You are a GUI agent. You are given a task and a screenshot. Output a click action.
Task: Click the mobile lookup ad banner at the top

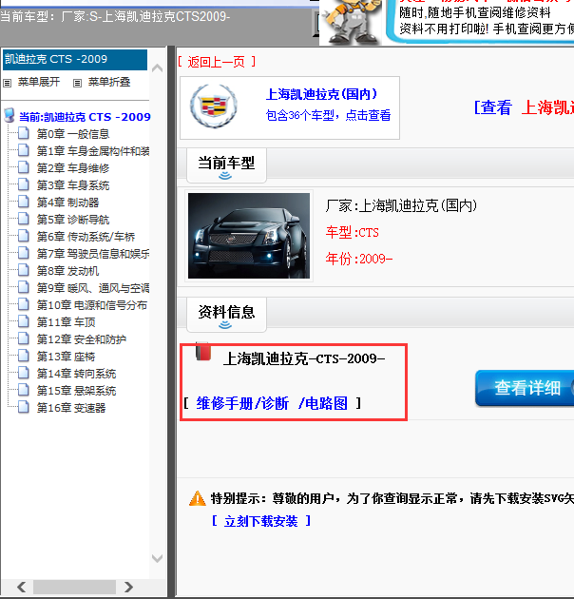point(481,21)
